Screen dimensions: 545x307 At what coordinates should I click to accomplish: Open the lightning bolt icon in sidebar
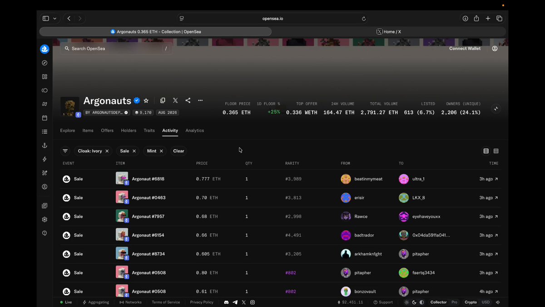pyautogui.click(x=45, y=159)
